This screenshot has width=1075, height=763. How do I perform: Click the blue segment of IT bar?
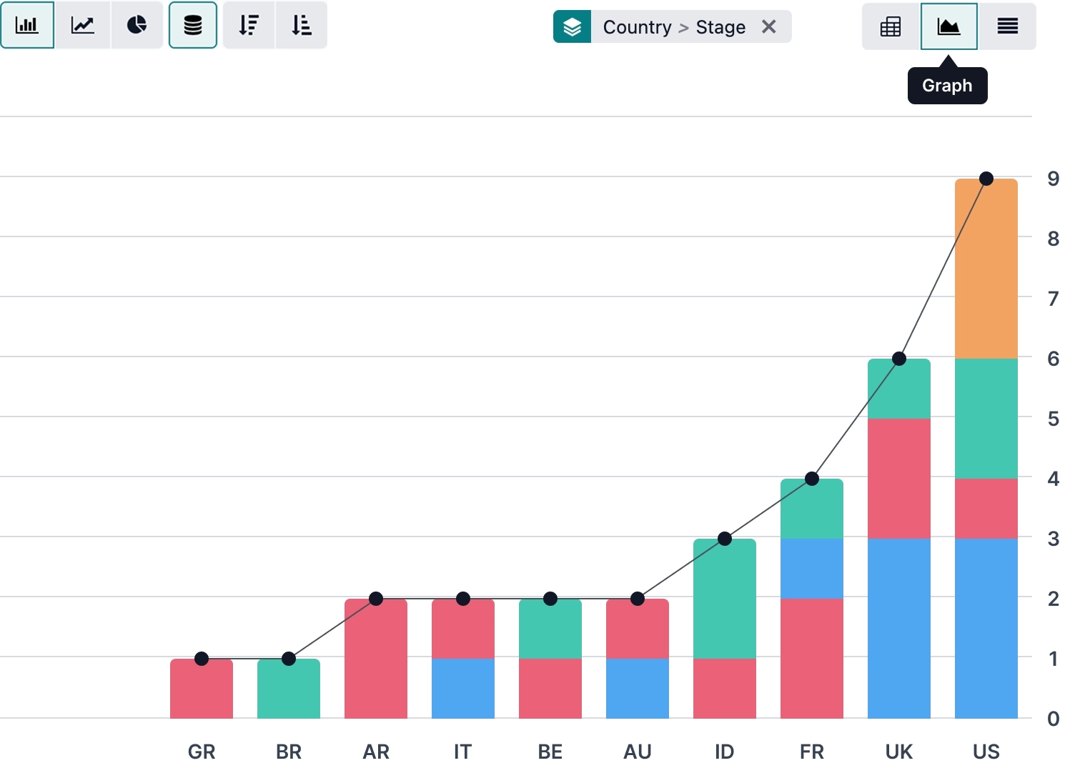coord(462,688)
